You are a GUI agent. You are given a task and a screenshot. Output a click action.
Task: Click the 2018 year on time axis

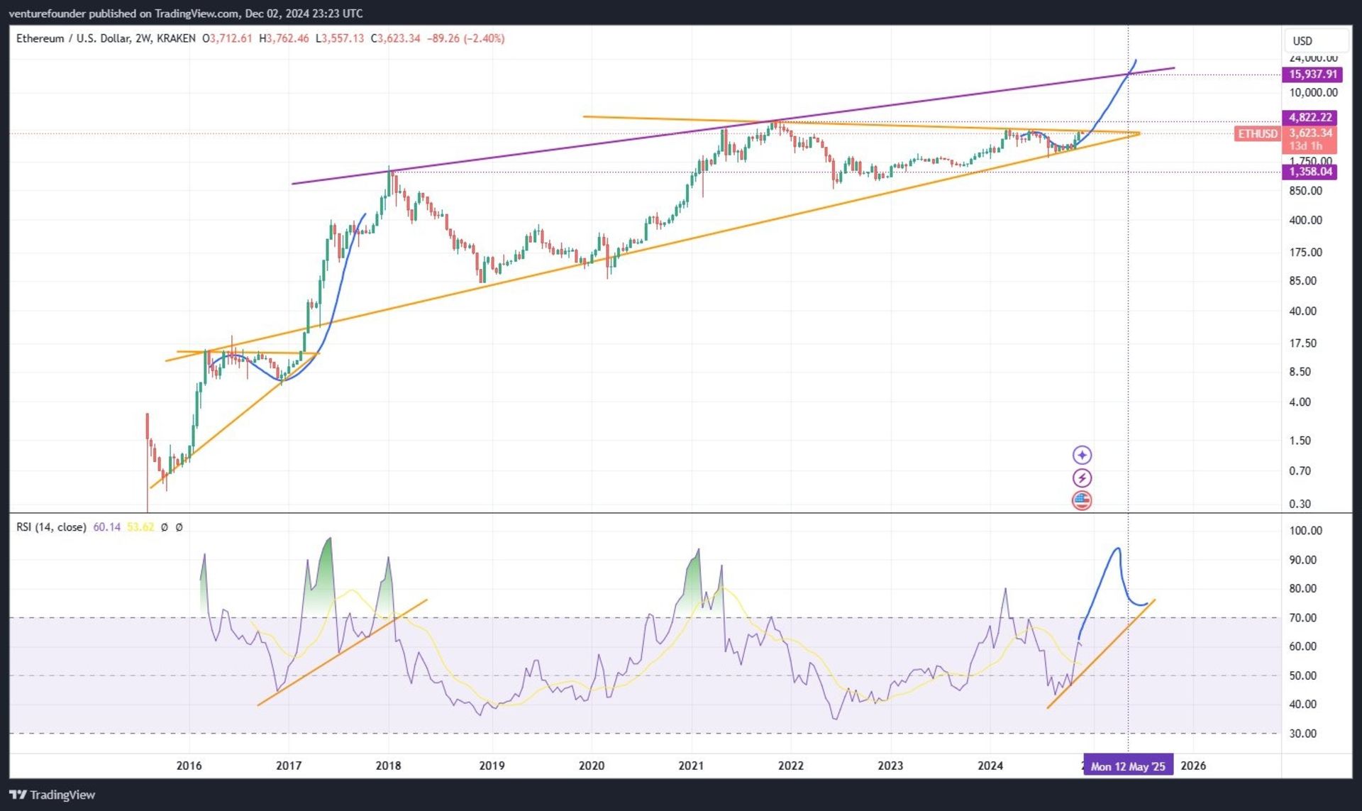point(388,766)
